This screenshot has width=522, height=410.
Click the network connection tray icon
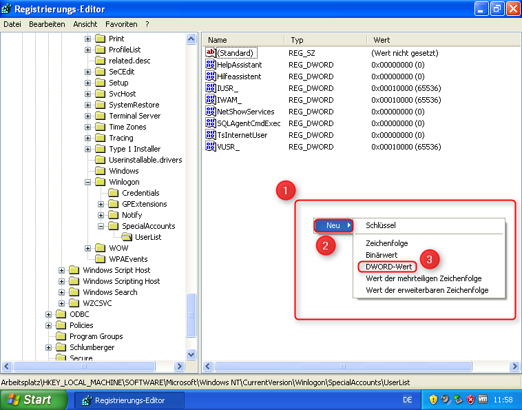[x=458, y=399]
